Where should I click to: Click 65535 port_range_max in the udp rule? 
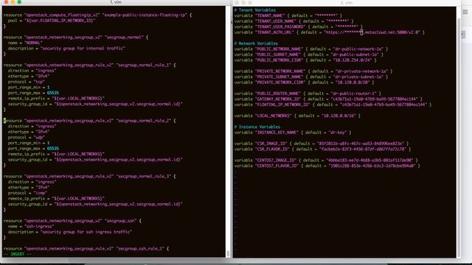coord(53,149)
